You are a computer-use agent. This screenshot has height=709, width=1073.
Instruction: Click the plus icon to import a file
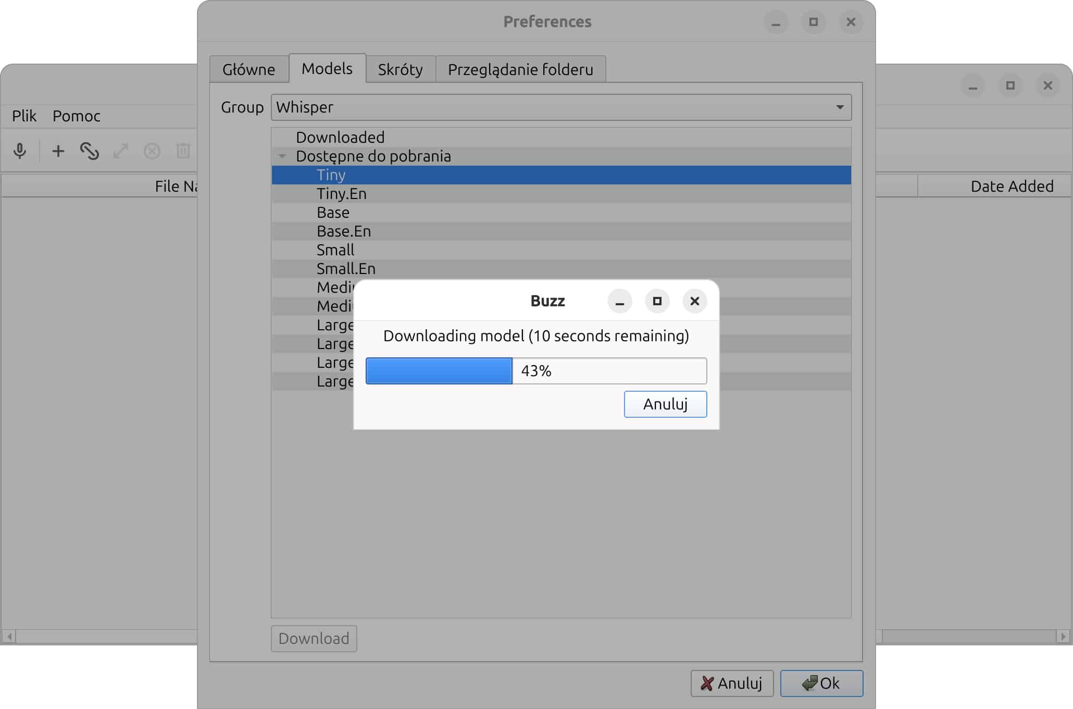click(58, 151)
